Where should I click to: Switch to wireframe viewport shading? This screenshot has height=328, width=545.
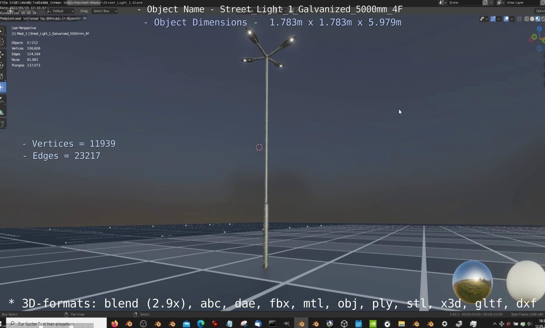point(527,19)
